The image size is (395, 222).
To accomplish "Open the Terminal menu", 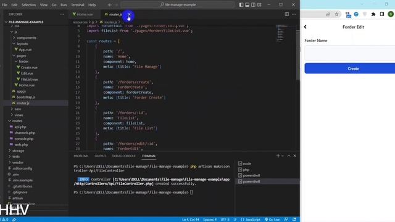I will pos(78,5).
